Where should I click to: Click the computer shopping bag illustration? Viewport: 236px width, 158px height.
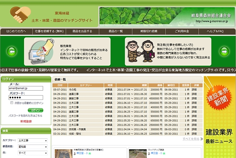pyautogui.click(x=42, y=51)
